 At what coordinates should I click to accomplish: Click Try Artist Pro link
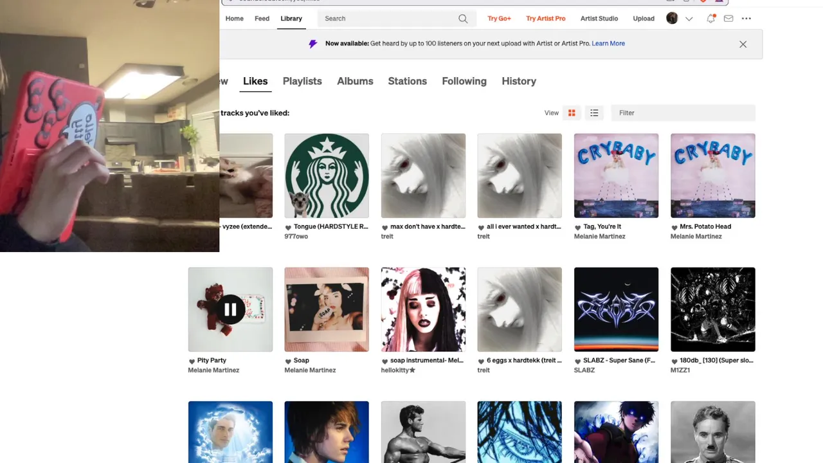(546, 19)
